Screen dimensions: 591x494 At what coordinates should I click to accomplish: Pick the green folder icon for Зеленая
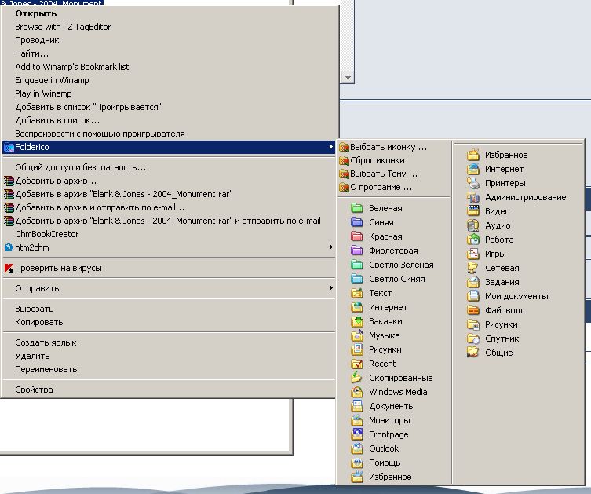click(356, 208)
